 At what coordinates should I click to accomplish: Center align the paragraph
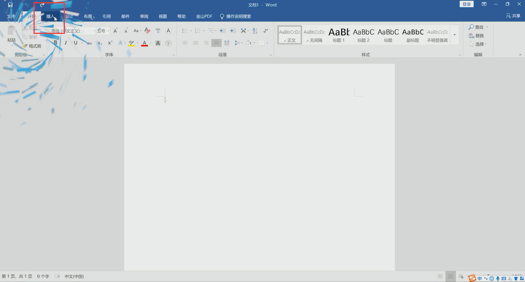pyautogui.click(x=195, y=43)
